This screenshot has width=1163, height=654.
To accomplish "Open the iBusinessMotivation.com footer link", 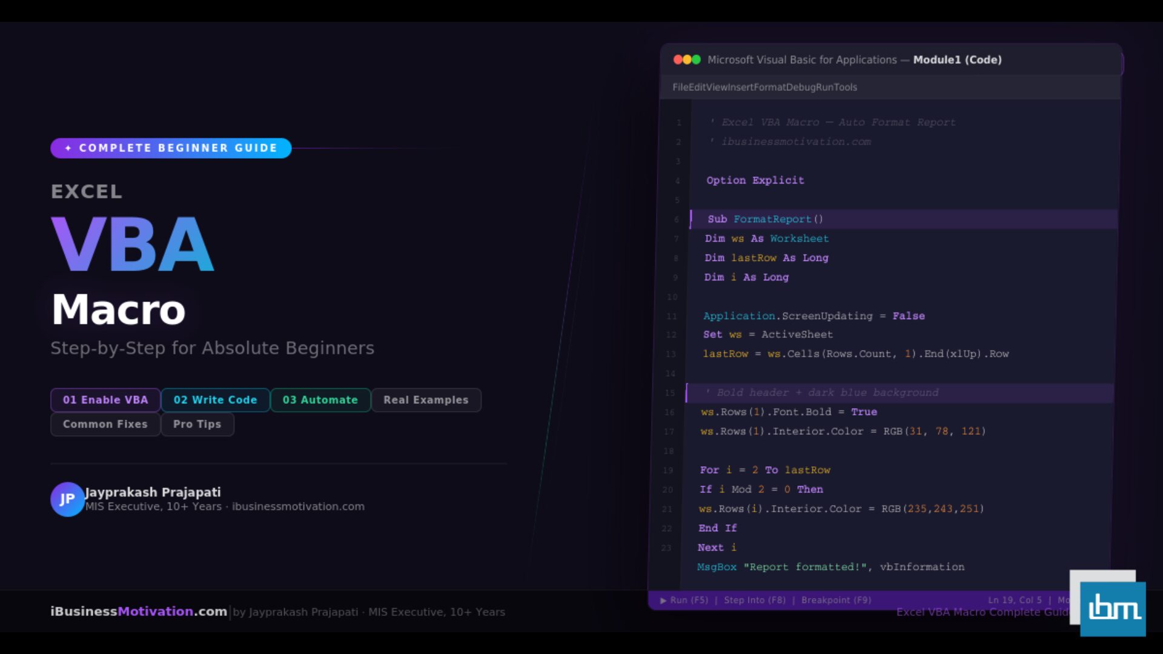I will 139,612.
